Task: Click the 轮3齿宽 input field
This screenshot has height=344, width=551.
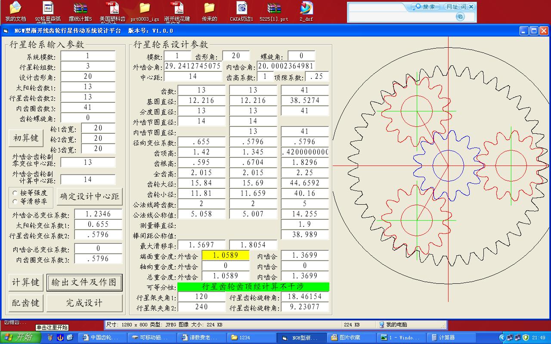Action: (x=98, y=149)
